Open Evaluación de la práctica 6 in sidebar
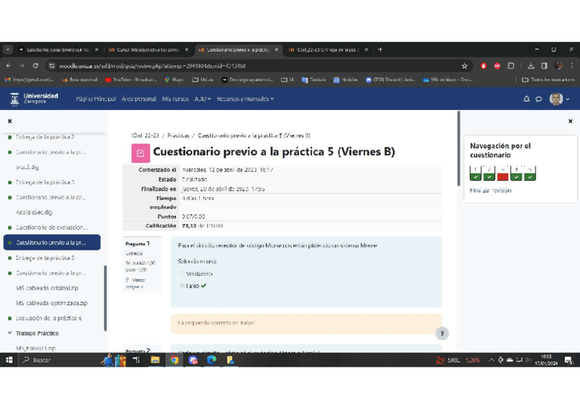This screenshot has width=580, height=409. click(x=49, y=318)
